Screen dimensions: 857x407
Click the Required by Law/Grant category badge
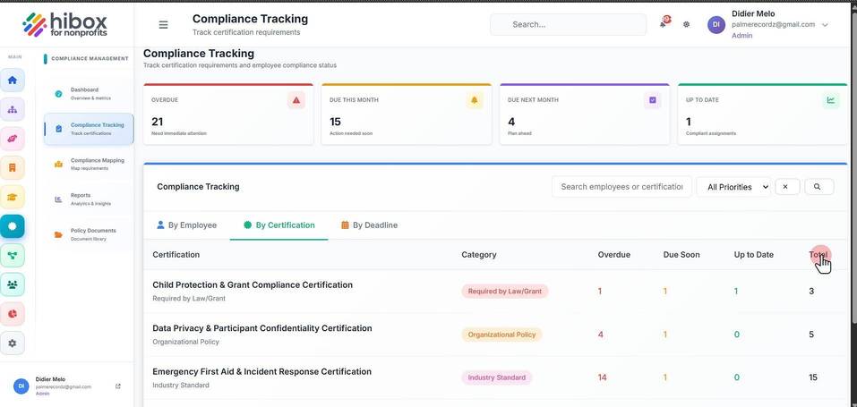point(504,292)
